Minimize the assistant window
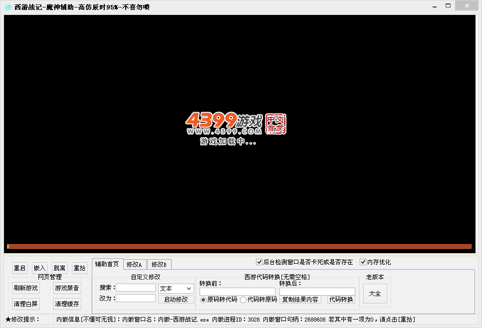Screen dimensions: 482x328 pos(435,6)
